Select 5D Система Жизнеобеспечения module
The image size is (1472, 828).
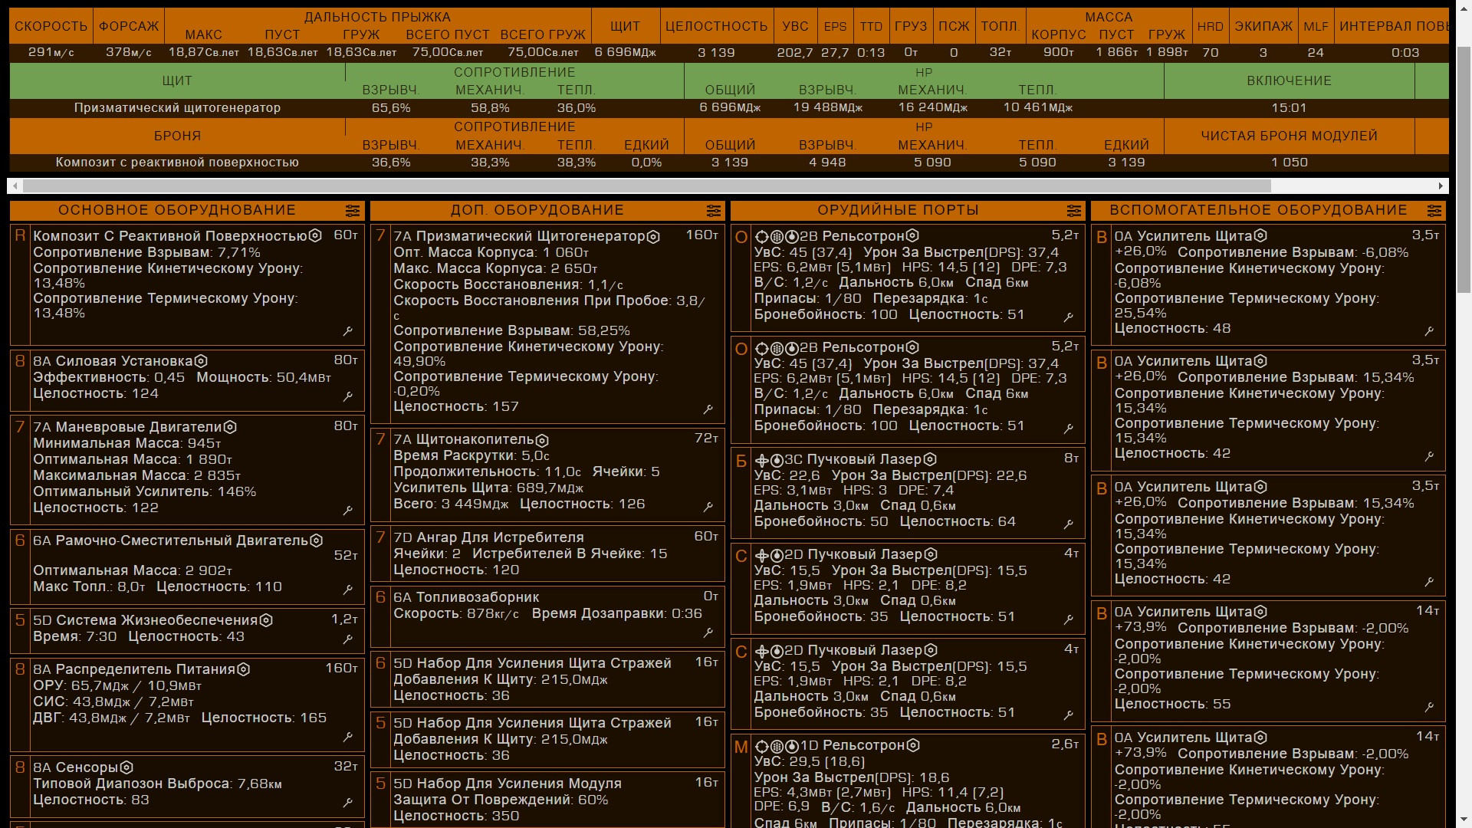point(145,620)
